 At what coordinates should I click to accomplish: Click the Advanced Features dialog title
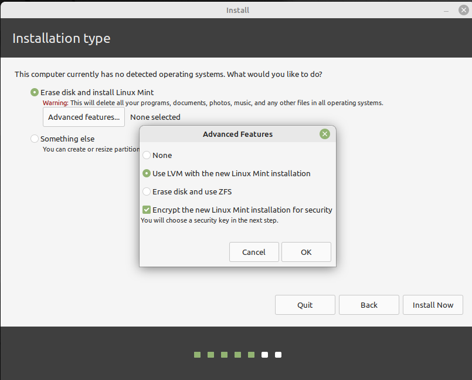tap(237, 134)
